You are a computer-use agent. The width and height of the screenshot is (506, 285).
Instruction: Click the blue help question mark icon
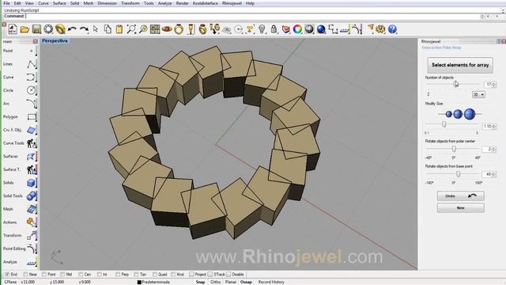tap(392, 29)
